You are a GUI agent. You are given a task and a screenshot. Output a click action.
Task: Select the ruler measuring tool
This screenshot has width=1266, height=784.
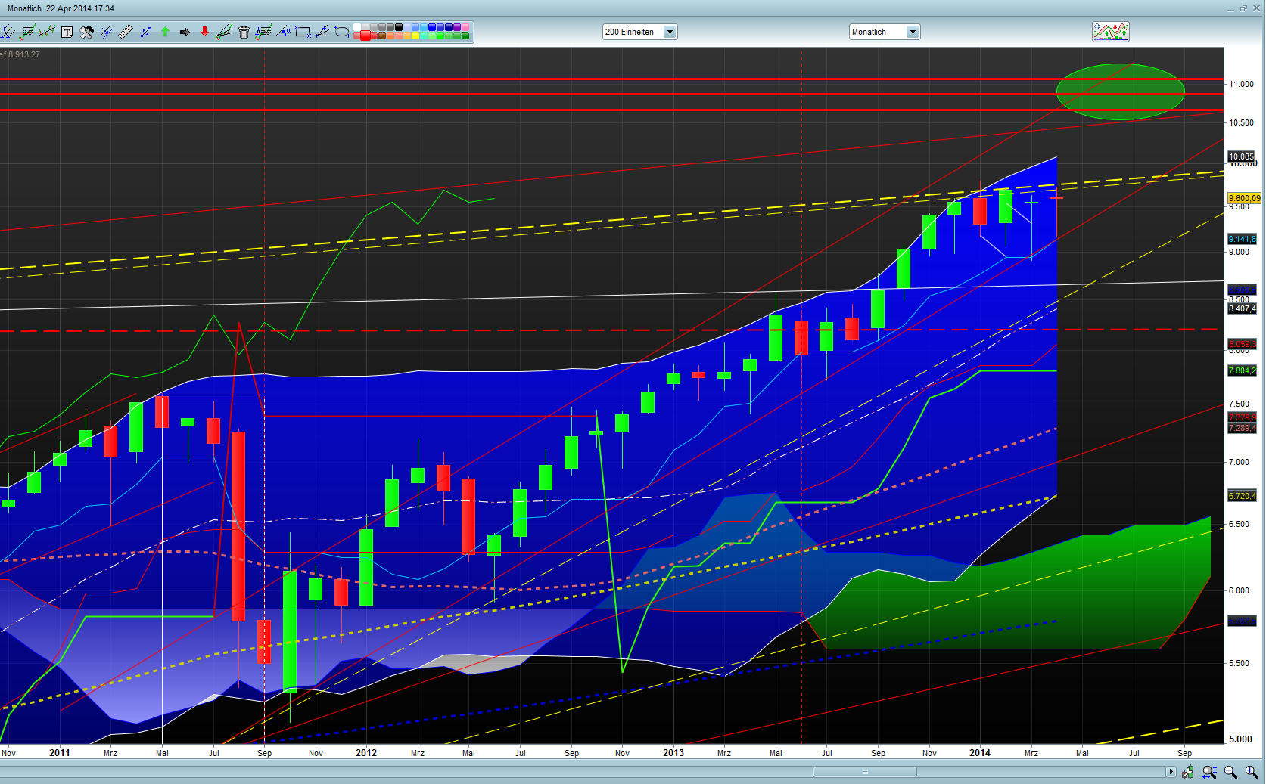[x=126, y=32]
